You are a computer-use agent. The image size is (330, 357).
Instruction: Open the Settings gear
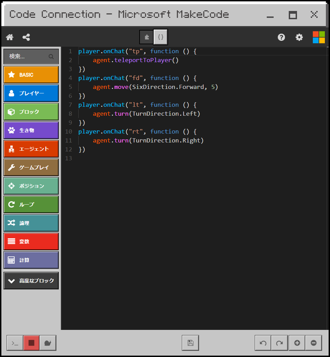tap(299, 37)
